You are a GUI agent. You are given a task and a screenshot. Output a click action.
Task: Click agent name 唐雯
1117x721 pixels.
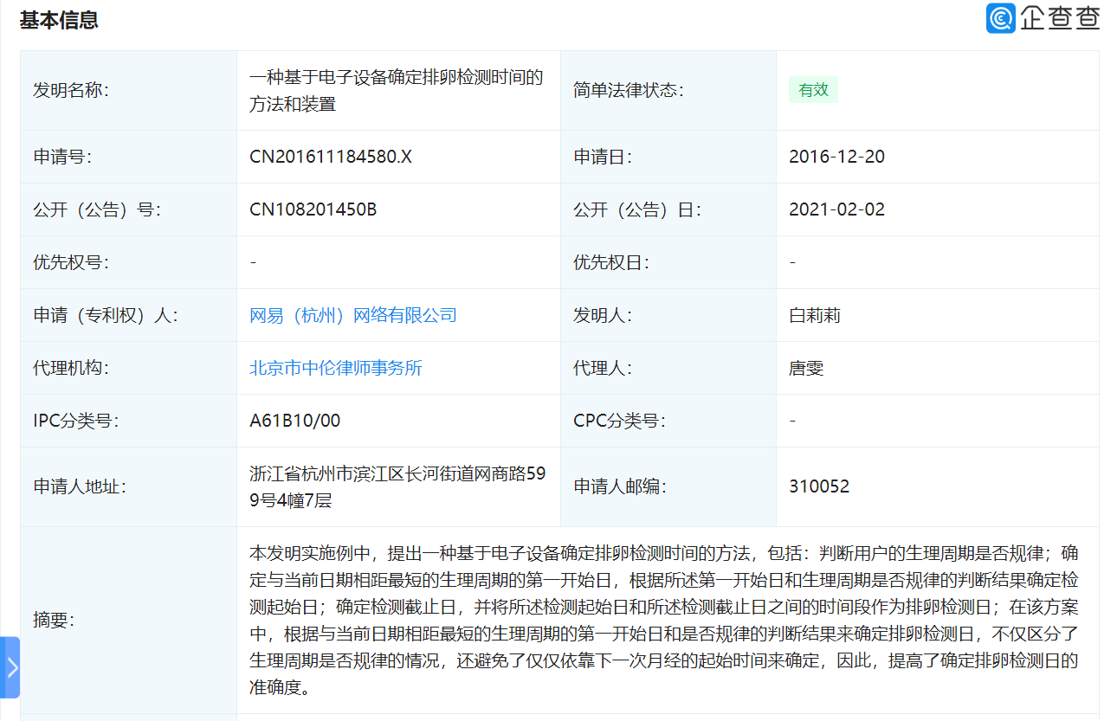[x=806, y=368]
